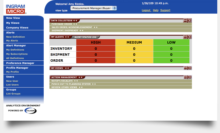Screen dimensions: 220x133
Task: Close the My Alerts panel
Action: tap(190, 37)
